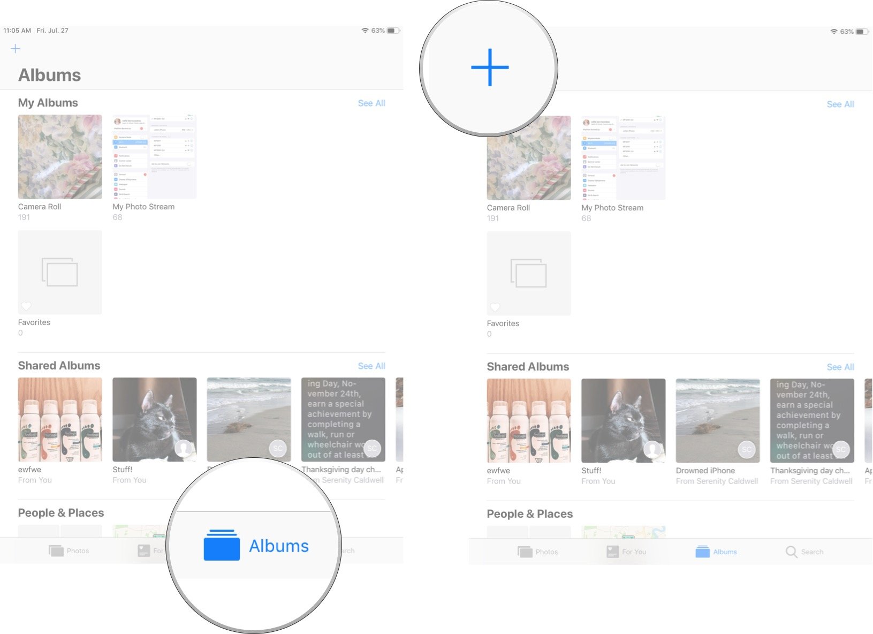Tap the SC avatar on Thanksgiving shared album
The width and height of the screenshot is (873, 634).
841,450
